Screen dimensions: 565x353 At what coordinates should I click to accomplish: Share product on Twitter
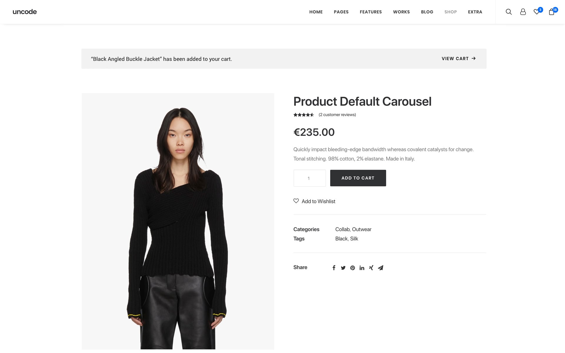[343, 268]
